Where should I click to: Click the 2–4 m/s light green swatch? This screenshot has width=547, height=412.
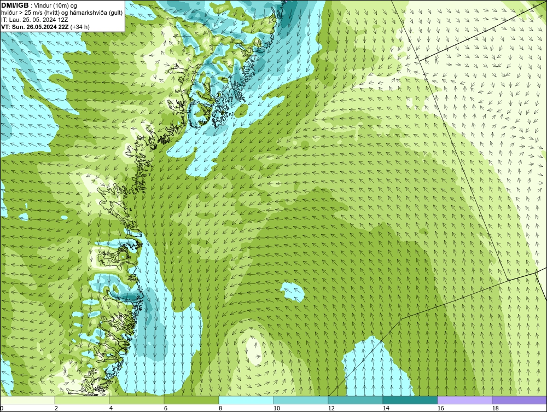(82, 400)
